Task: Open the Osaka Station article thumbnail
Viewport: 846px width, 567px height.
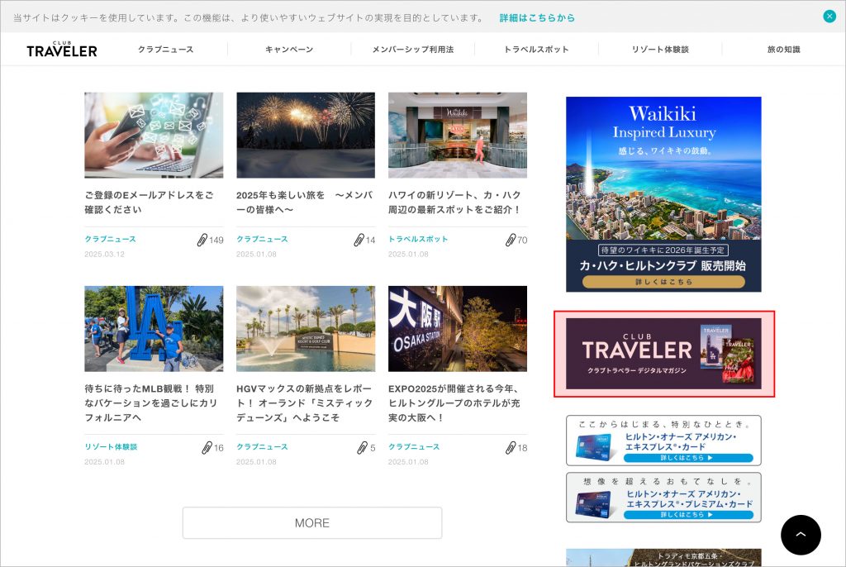Action: click(458, 328)
